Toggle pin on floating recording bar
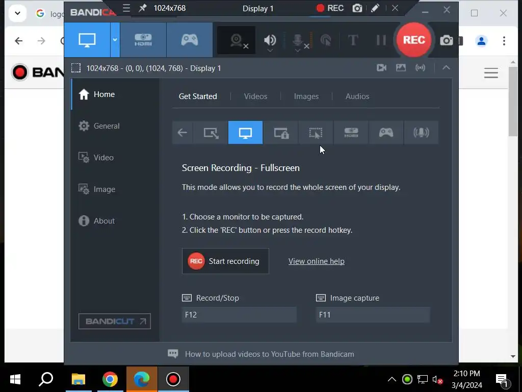This screenshot has width=522, height=392. 143,8
